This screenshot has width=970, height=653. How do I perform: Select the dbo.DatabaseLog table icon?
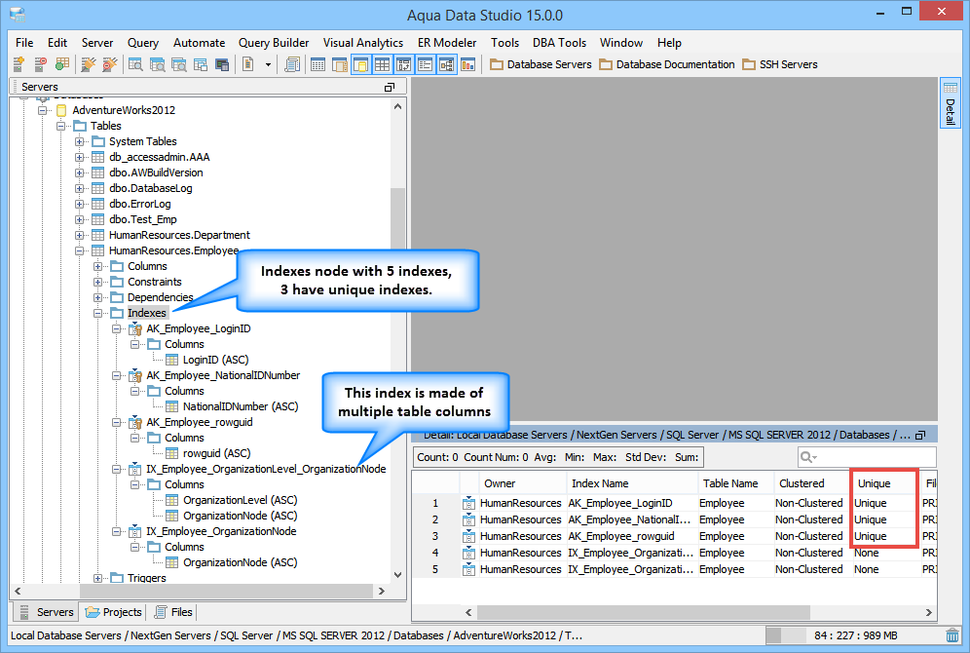pyautogui.click(x=97, y=188)
